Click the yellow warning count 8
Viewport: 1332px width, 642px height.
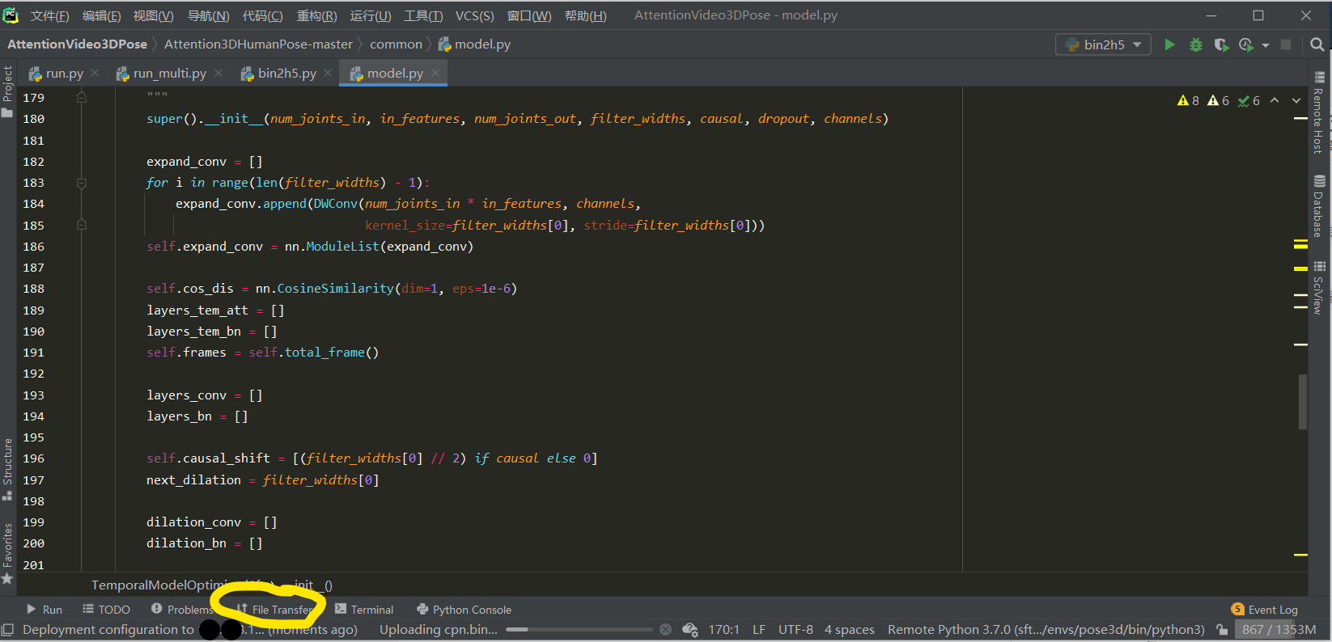pyautogui.click(x=1189, y=101)
